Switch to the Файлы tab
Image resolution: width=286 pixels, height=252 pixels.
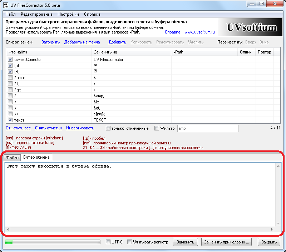point(13,158)
